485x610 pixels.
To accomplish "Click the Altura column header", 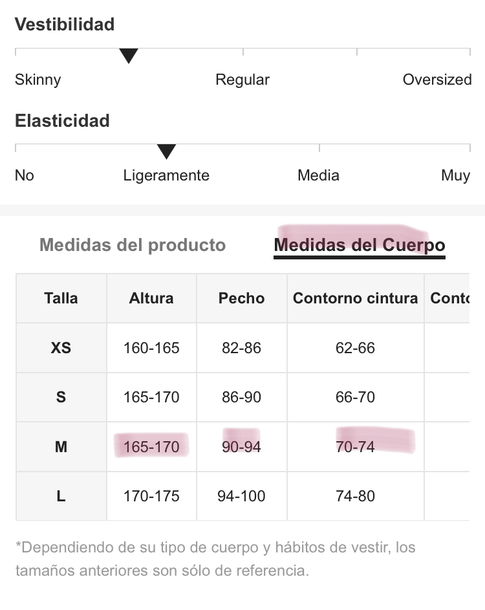I will (x=151, y=298).
